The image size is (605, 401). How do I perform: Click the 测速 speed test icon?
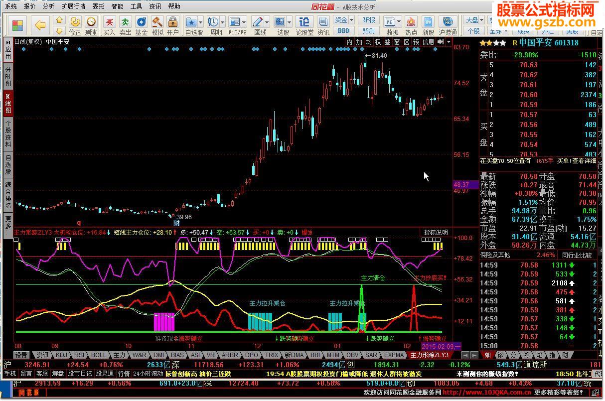91,25
